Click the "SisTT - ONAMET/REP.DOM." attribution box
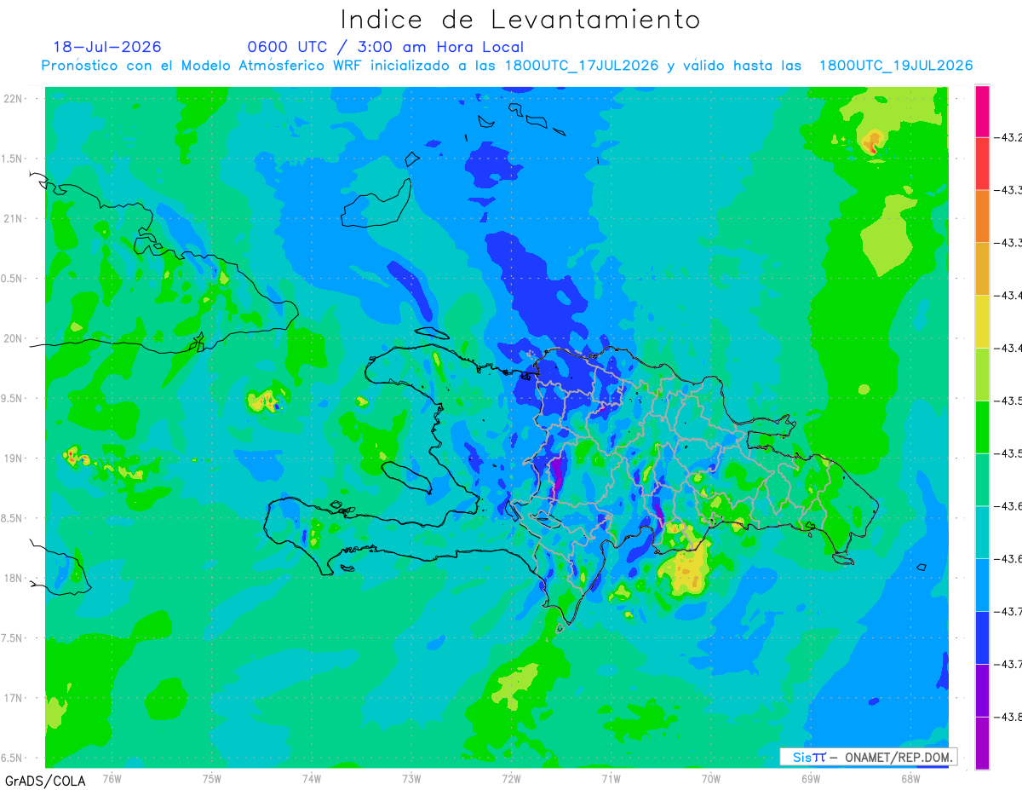Image resolution: width=1022 pixels, height=790 pixels. click(x=868, y=757)
